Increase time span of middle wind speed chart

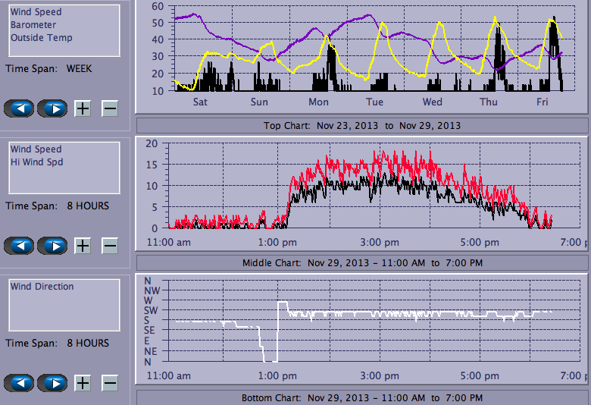tap(83, 246)
